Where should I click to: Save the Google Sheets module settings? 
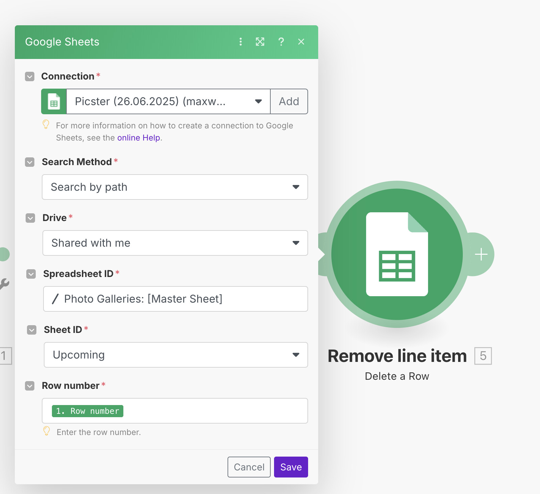coord(291,467)
